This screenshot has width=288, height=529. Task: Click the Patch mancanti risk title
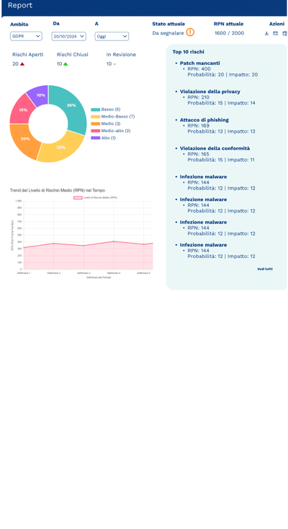tap(200, 63)
